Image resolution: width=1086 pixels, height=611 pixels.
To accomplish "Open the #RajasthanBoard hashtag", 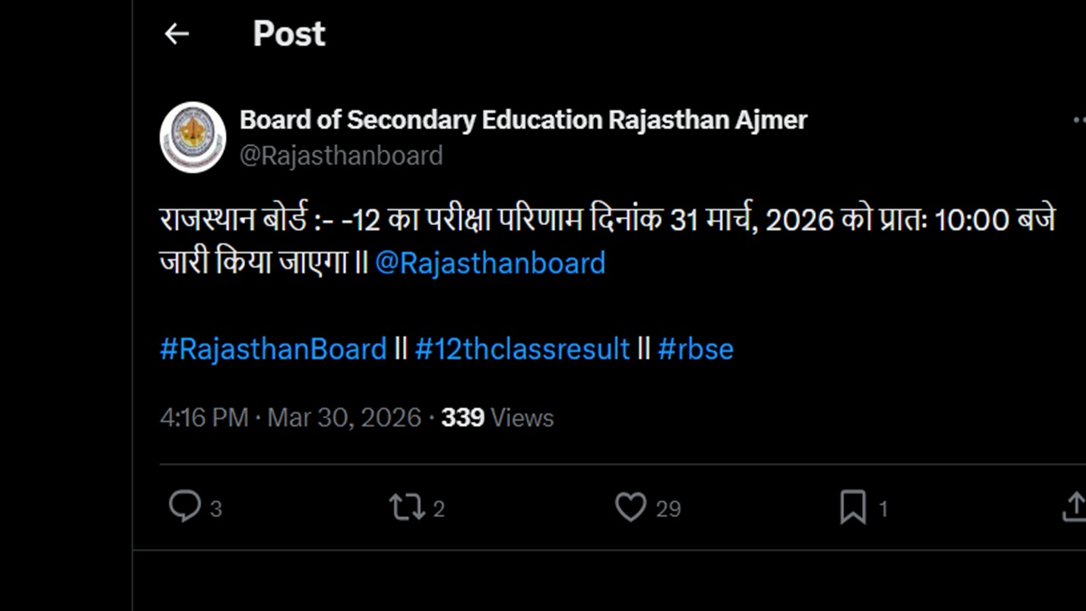I will (x=273, y=349).
